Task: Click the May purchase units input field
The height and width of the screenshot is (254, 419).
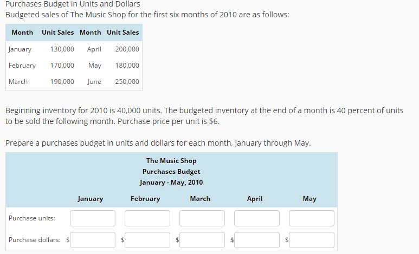Action: [312, 218]
